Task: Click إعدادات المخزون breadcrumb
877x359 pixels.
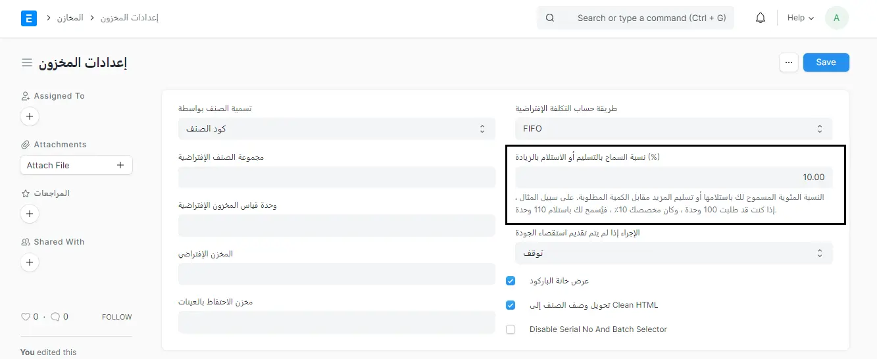Action: tap(130, 18)
